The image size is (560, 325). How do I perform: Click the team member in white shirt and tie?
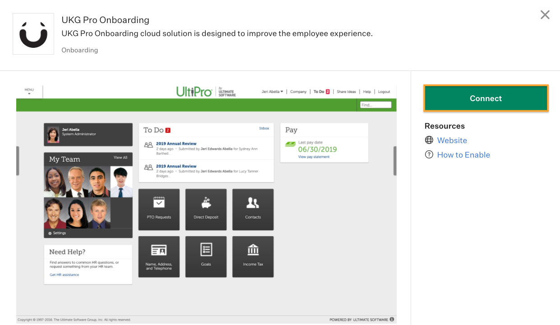pyautogui.click(x=121, y=182)
